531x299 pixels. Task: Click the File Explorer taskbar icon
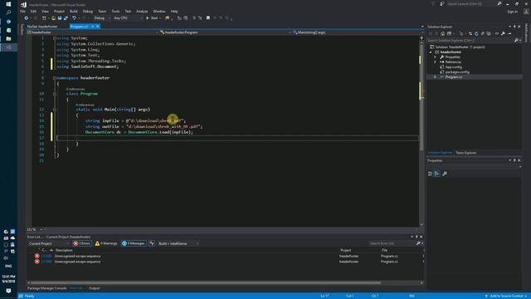8,39
